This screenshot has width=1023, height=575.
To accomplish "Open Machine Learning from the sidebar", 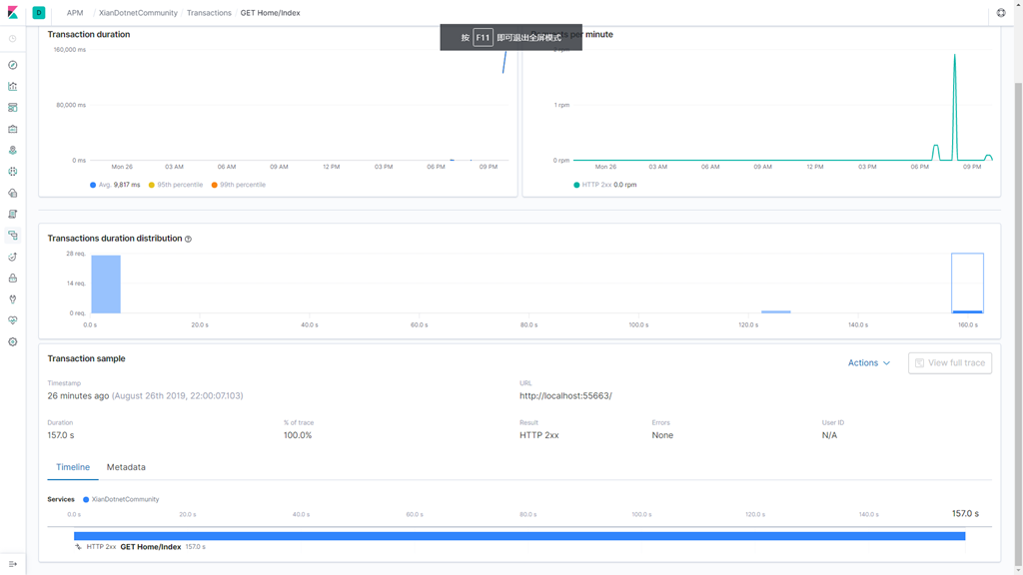I will pyautogui.click(x=12, y=172).
